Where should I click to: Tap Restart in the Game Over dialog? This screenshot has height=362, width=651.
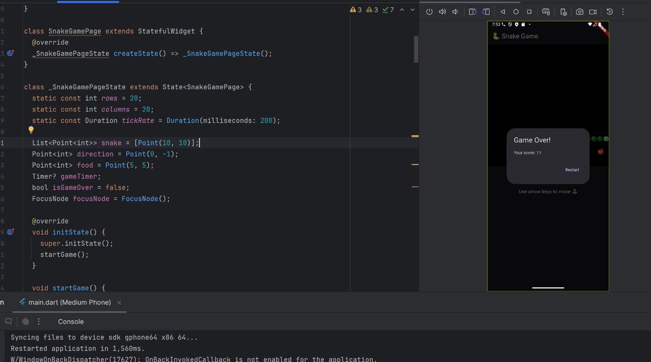[572, 170]
